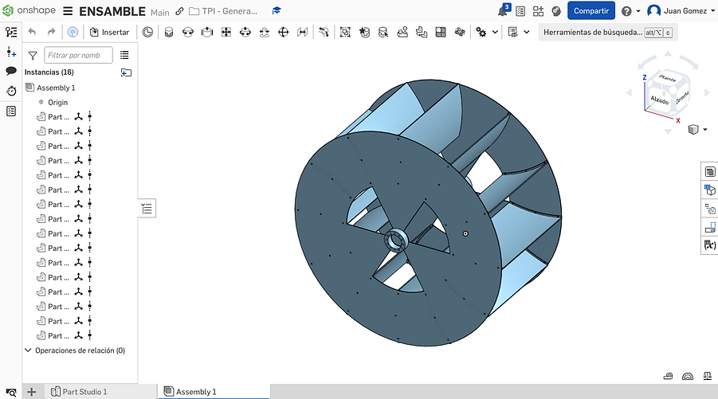Click the Planta face of view cube
The image size is (718, 399).
(x=667, y=78)
